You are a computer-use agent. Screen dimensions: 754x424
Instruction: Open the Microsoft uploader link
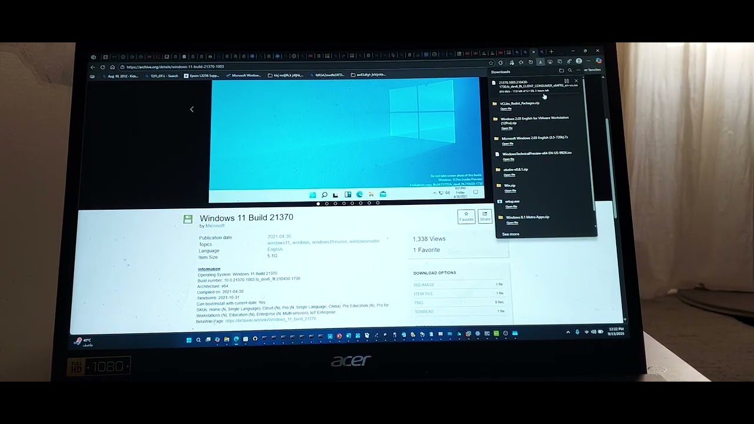[215, 226]
